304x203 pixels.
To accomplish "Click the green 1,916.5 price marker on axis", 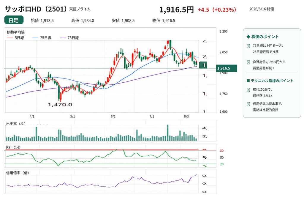I will point(227,68).
